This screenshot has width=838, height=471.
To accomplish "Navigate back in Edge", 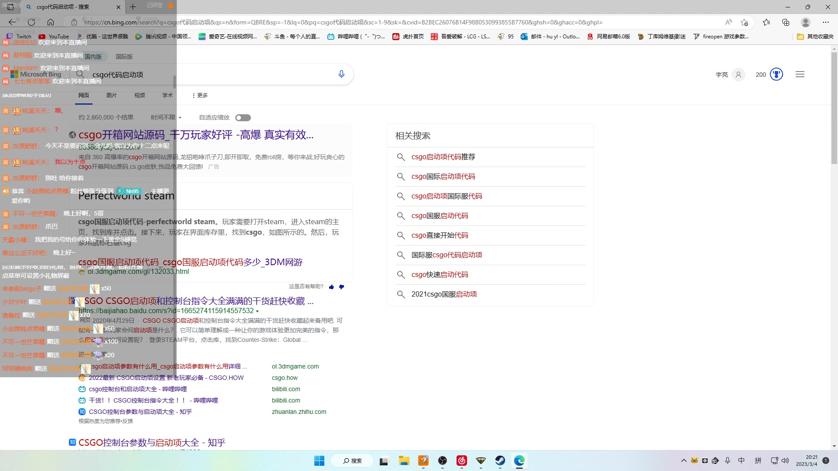I will click(12, 22).
